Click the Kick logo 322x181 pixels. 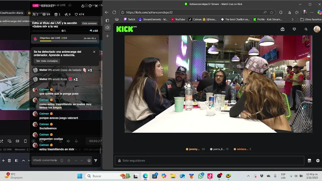click(x=127, y=29)
